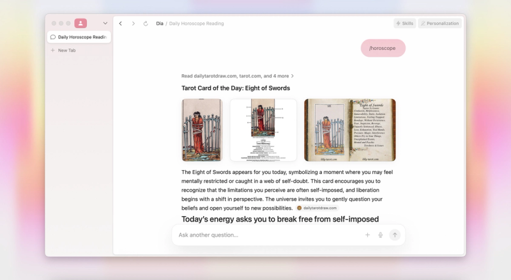Open the annotated tarot card diagram image
Screen dimensions: 511x280
click(x=263, y=130)
